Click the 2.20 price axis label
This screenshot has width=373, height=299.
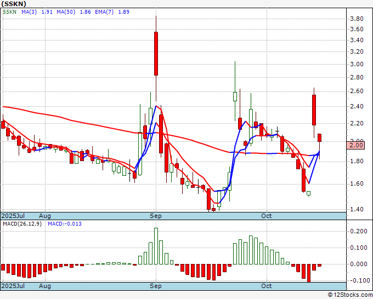357,123
